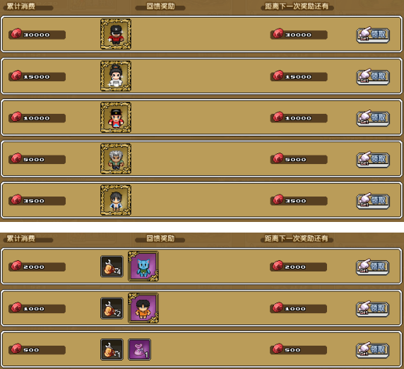Click the top 回馈奖励 column header

160,6
